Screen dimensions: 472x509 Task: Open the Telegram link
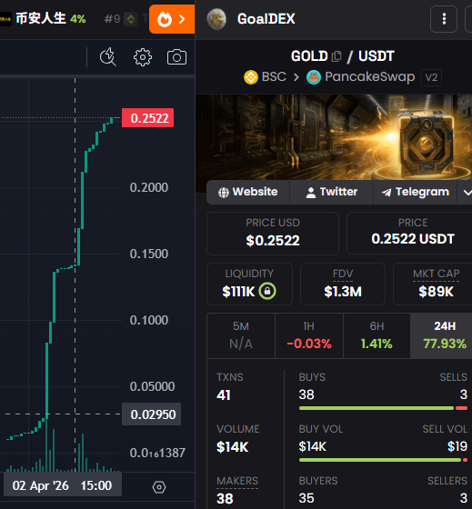pos(415,192)
